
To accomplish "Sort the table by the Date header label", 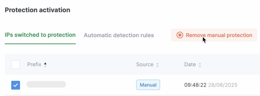I will tap(190, 64).
